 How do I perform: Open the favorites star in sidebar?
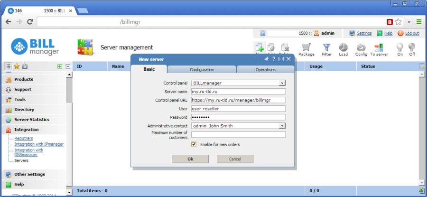click(17, 66)
